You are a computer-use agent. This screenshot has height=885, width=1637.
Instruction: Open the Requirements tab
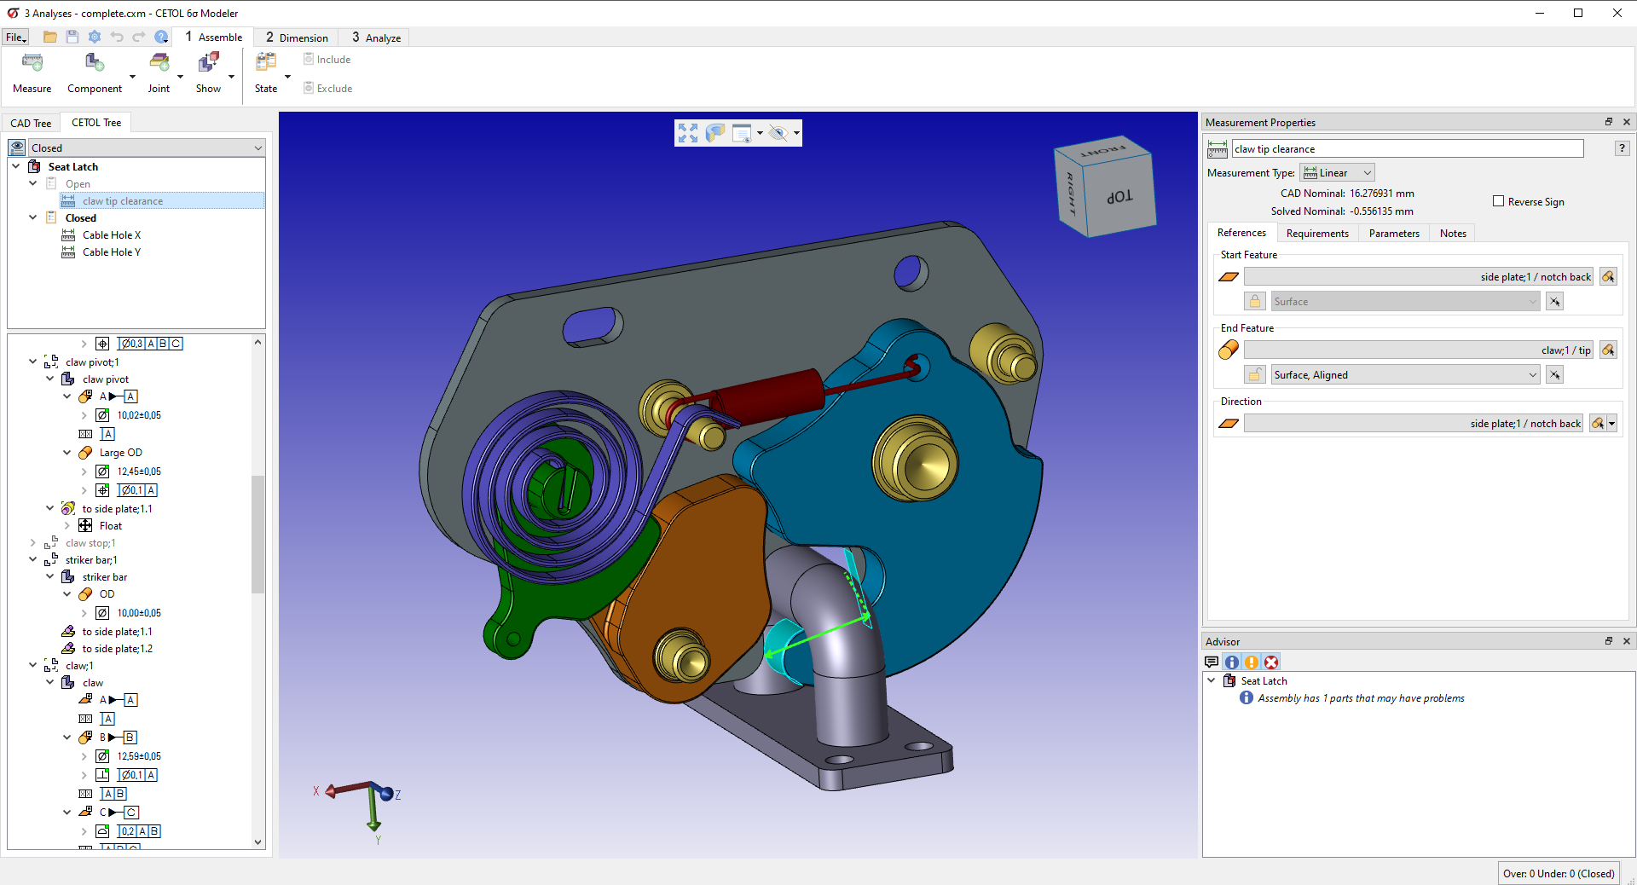point(1316,234)
